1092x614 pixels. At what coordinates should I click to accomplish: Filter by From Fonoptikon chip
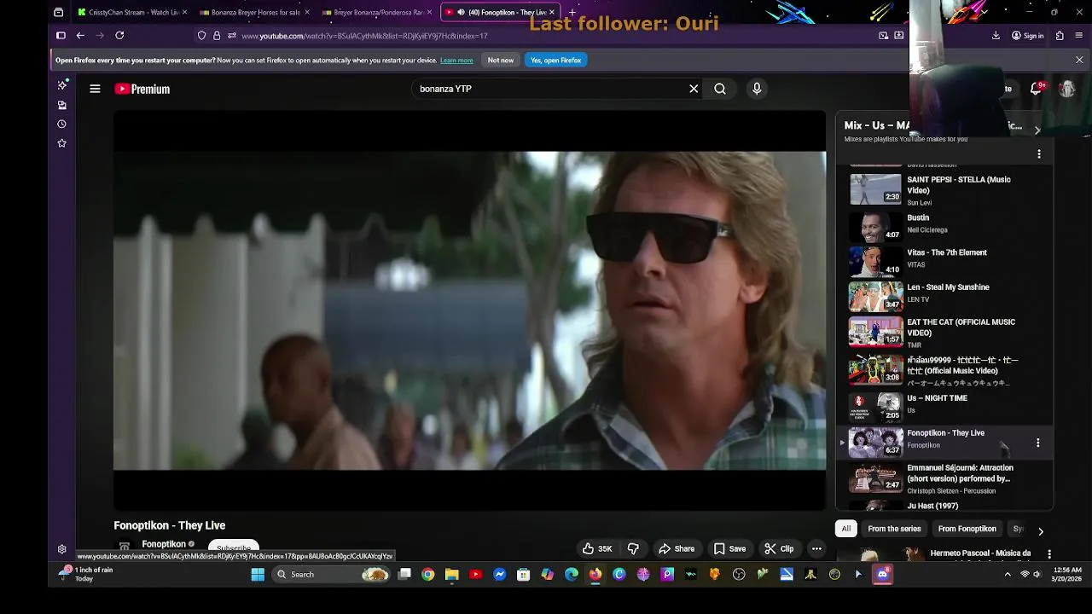pyautogui.click(x=967, y=529)
